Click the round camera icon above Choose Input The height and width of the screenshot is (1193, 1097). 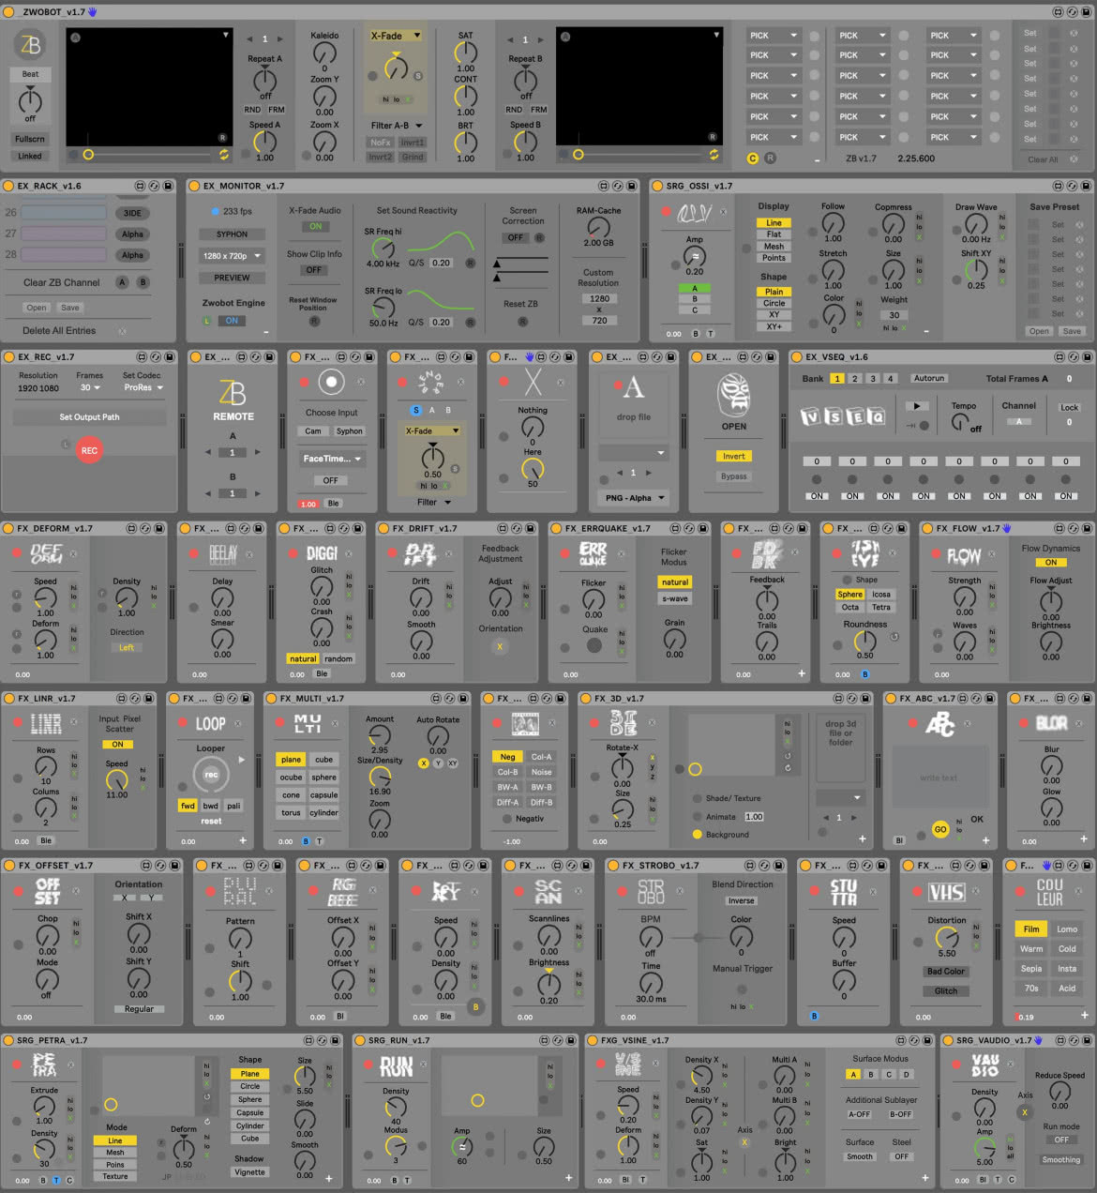pos(331,382)
